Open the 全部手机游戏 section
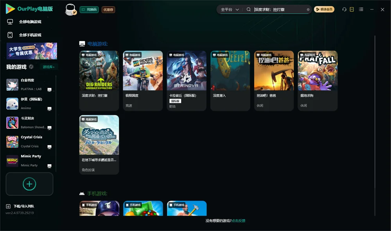This screenshot has width=391, height=231. tap(24, 35)
